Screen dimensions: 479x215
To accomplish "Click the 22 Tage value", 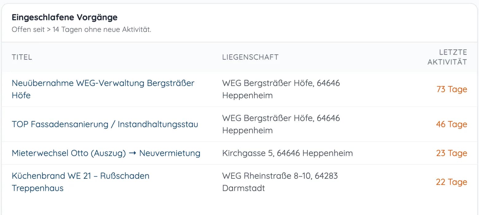I will pos(451,182).
